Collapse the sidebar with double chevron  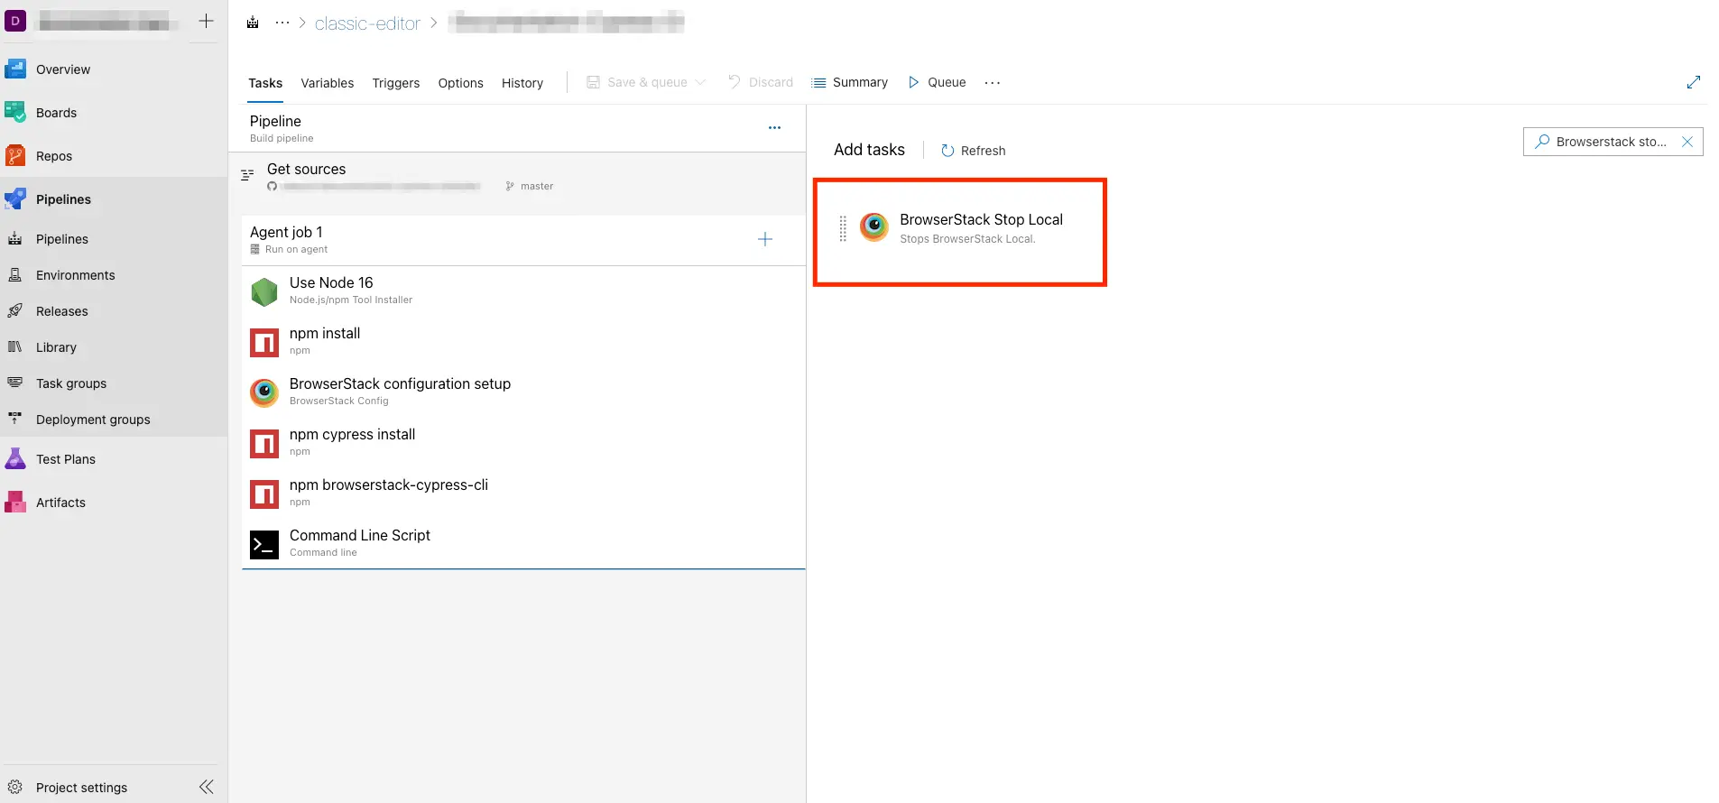click(x=207, y=787)
